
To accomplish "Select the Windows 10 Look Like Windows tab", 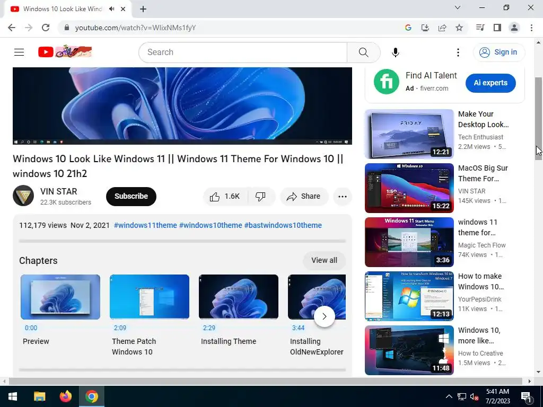I will [63, 9].
